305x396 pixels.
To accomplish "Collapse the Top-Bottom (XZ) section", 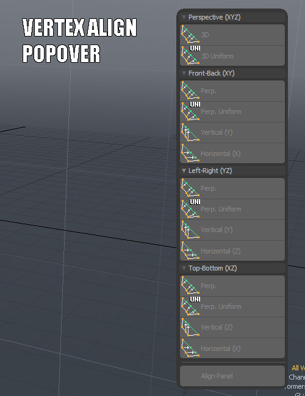I will tap(184, 268).
